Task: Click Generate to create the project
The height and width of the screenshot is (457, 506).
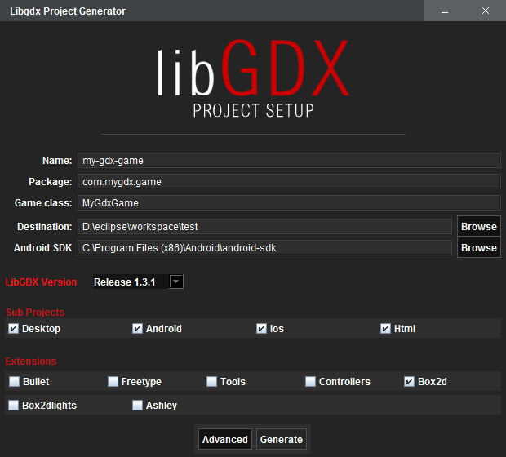Action: tap(282, 439)
